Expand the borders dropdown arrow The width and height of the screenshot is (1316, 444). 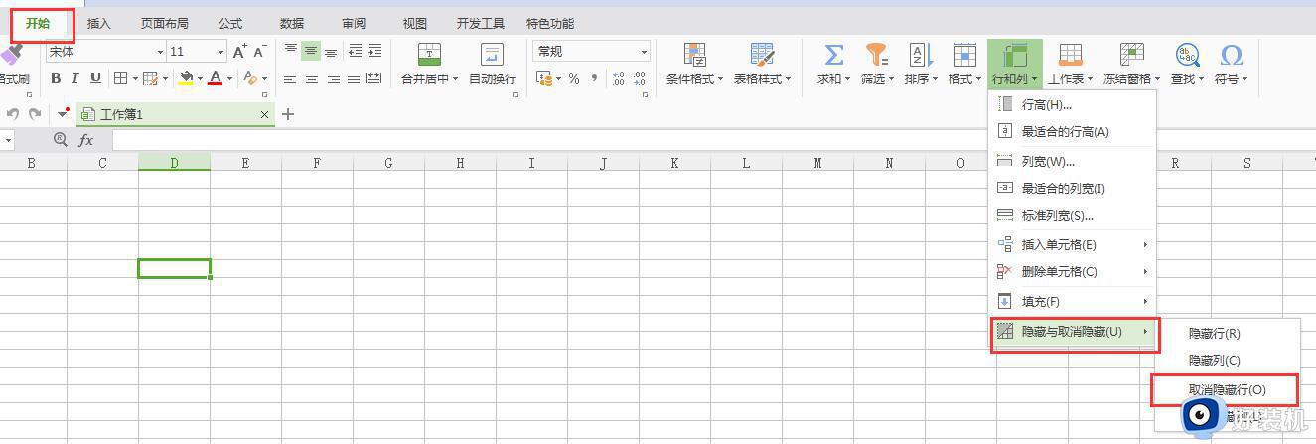click(134, 78)
